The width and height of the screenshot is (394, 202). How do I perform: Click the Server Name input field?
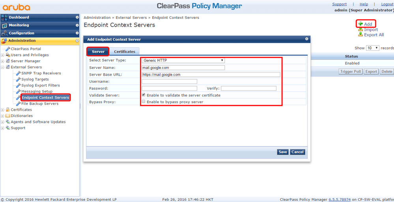coord(183,67)
